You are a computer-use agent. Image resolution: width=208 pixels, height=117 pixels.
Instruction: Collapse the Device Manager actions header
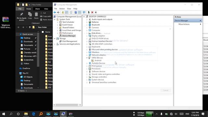click(200, 20)
